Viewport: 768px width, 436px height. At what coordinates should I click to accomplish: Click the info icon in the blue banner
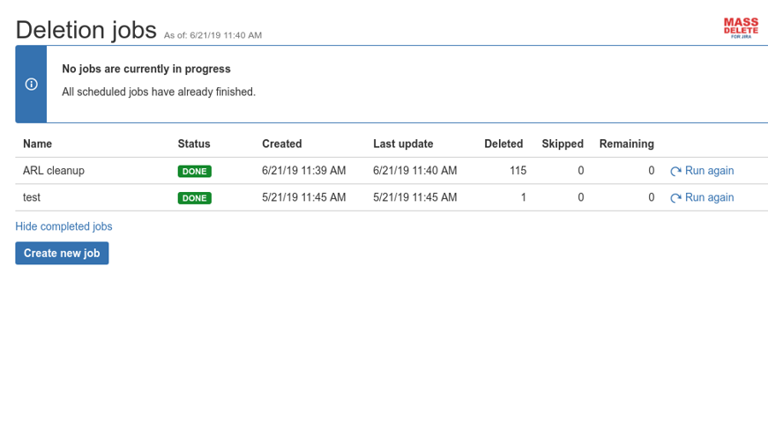31,84
